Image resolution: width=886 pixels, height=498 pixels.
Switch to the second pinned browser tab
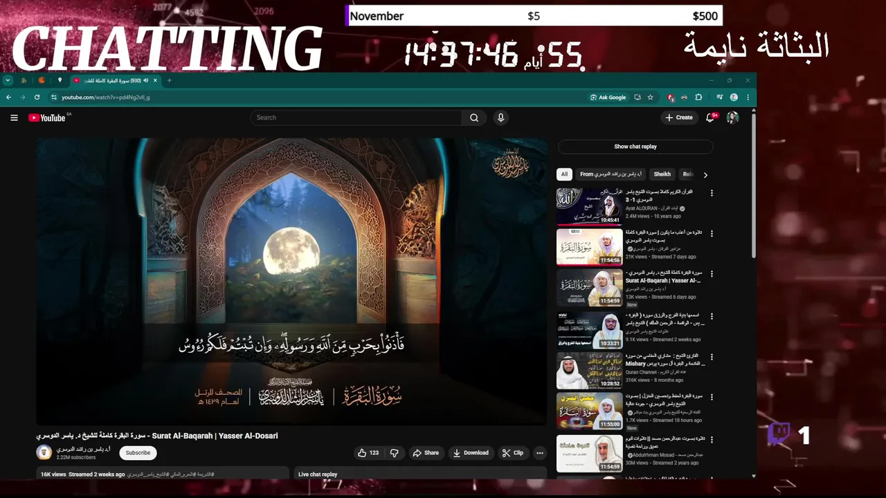point(42,80)
